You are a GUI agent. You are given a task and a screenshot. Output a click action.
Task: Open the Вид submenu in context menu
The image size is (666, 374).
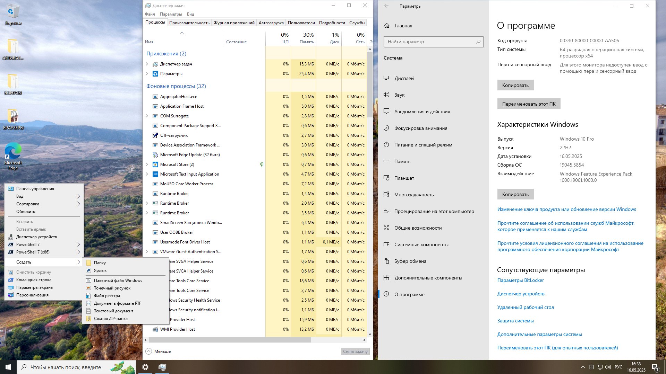pos(44,196)
